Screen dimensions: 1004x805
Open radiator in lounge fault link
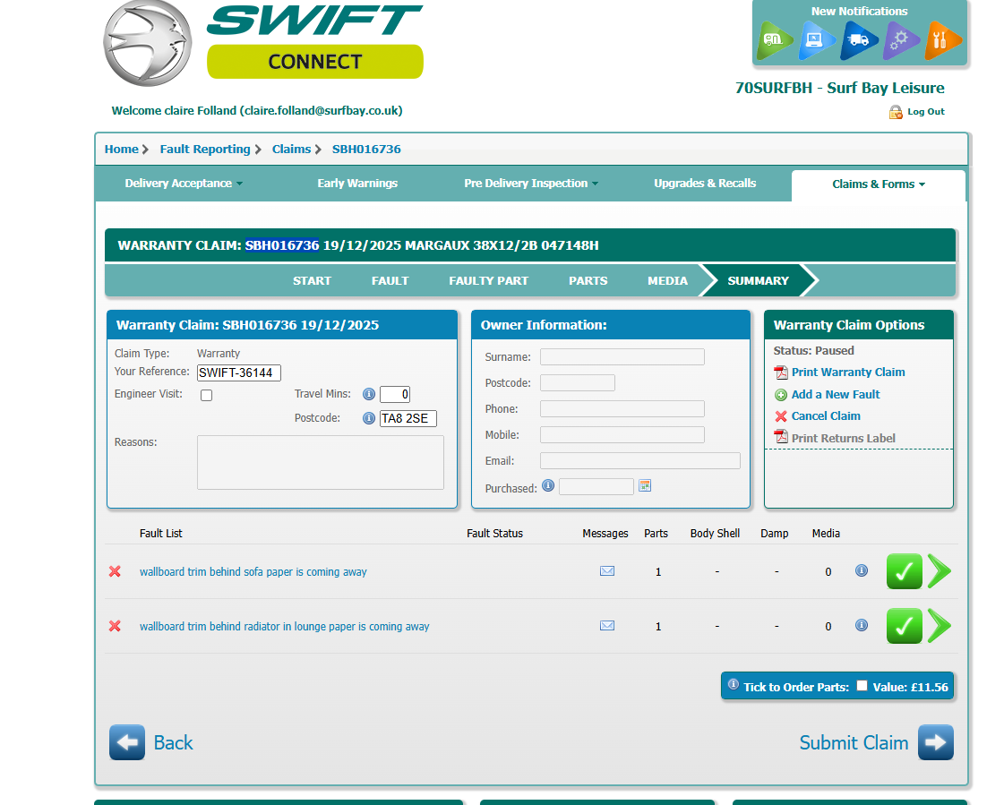click(284, 626)
